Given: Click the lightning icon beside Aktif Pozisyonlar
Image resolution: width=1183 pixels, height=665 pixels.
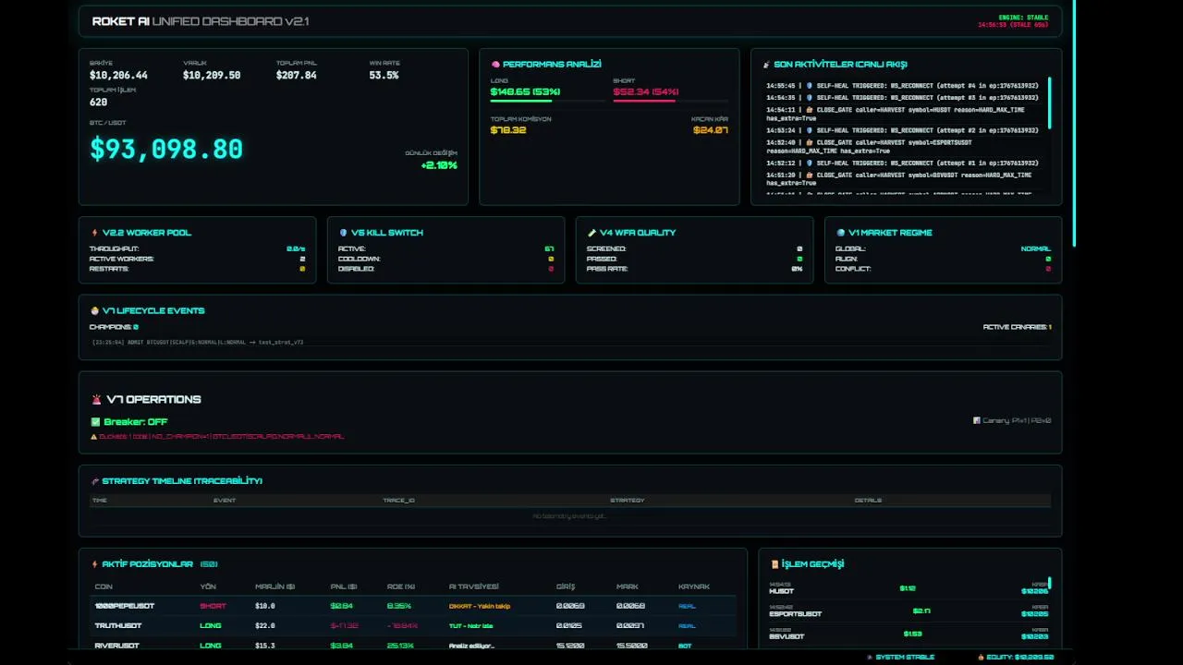Looking at the screenshot, I should 94,564.
